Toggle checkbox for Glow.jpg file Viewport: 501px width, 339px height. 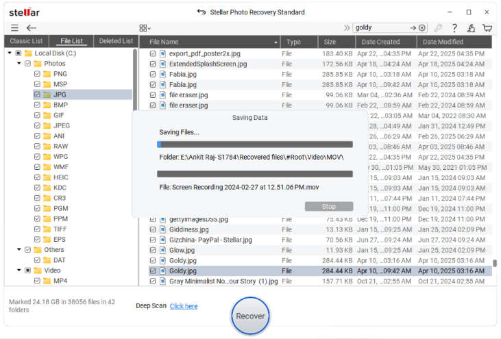153,250
